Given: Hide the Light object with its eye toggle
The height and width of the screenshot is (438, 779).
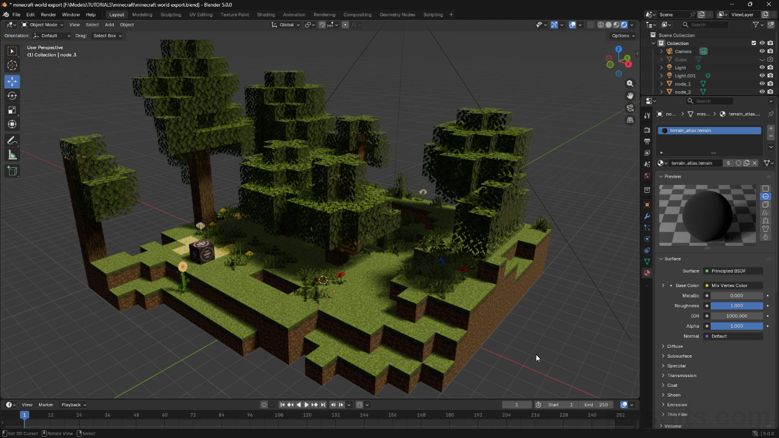Looking at the screenshot, I should point(761,67).
